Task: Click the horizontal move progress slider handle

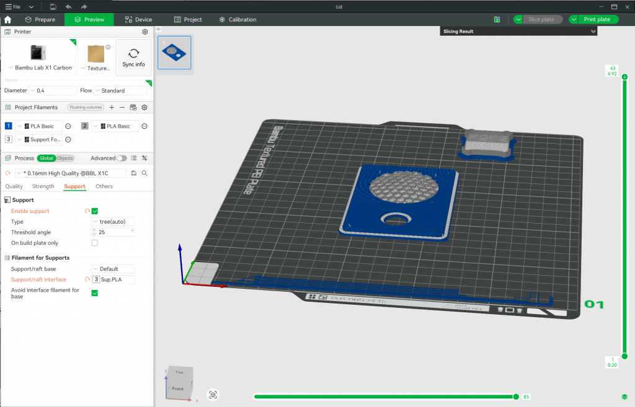Action: click(515, 396)
